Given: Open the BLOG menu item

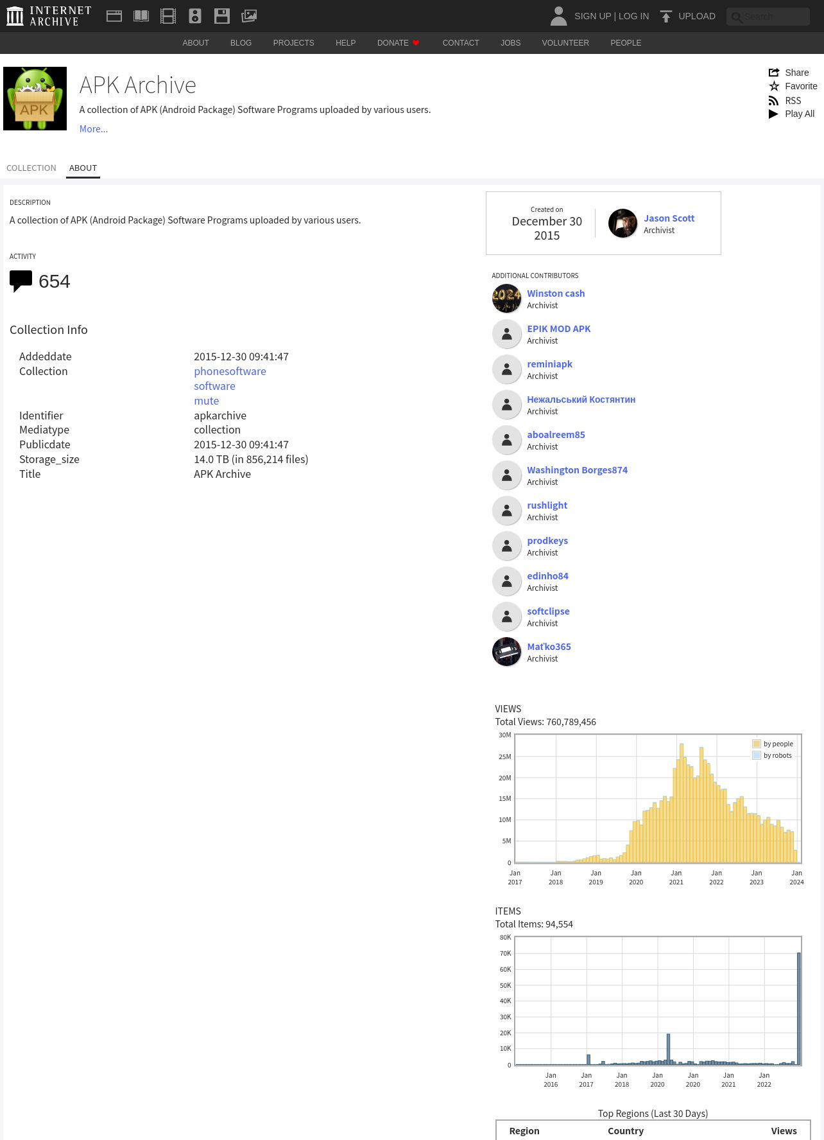Looking at the screenshot, I should [241, 43].
